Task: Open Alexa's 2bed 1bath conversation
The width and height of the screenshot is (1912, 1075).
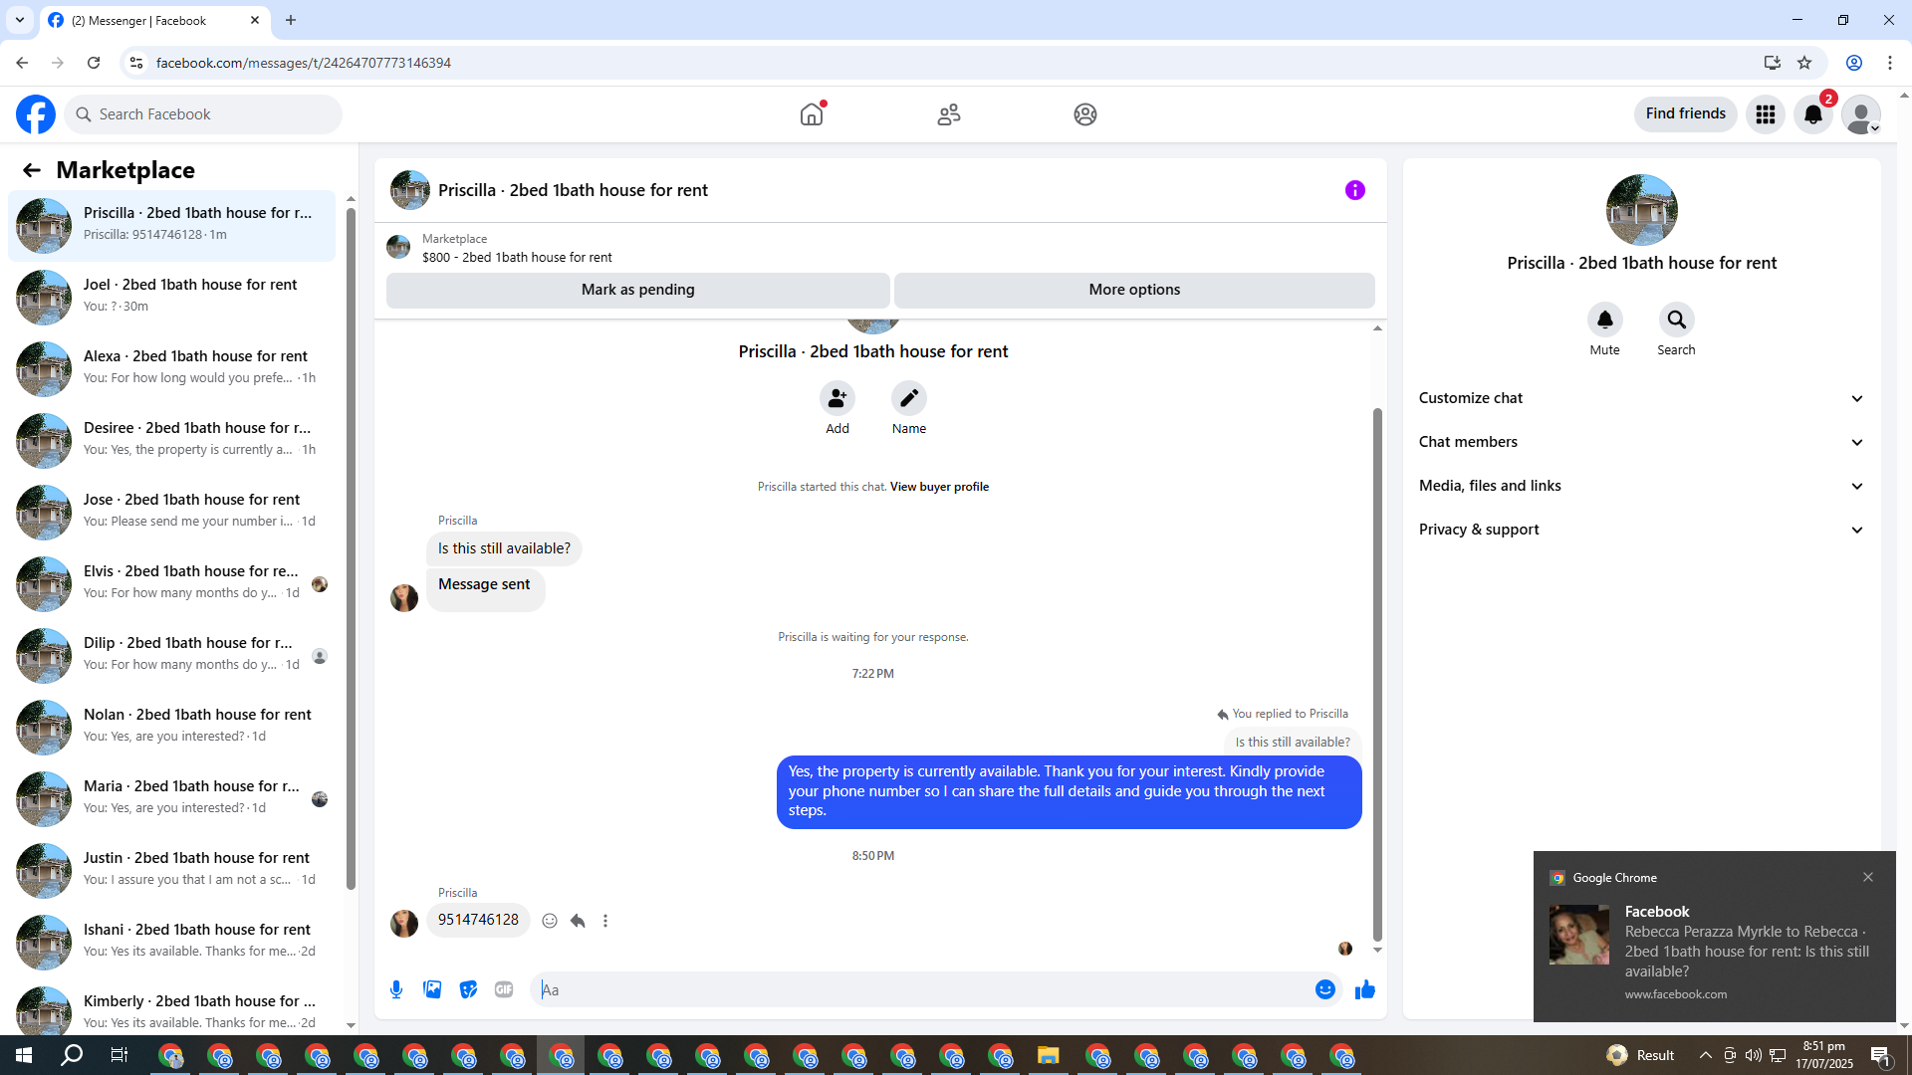Action: [x=171, y=368]
